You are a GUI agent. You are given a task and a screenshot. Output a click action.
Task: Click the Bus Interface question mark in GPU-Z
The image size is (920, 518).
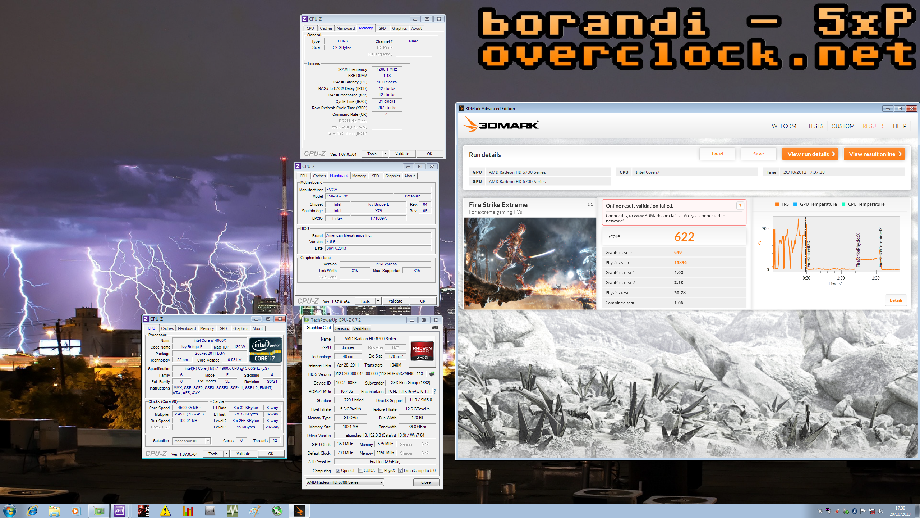pos(435,391)
